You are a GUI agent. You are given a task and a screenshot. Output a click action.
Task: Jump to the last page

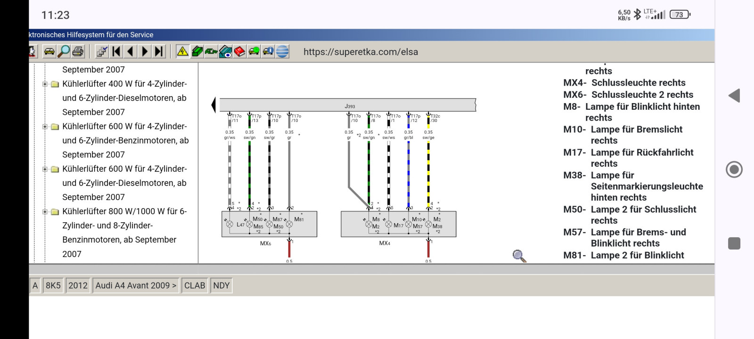coord(159,51)
